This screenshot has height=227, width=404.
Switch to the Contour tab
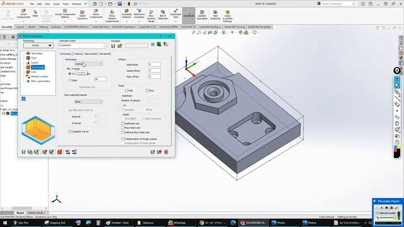click(x=77, y=54)
